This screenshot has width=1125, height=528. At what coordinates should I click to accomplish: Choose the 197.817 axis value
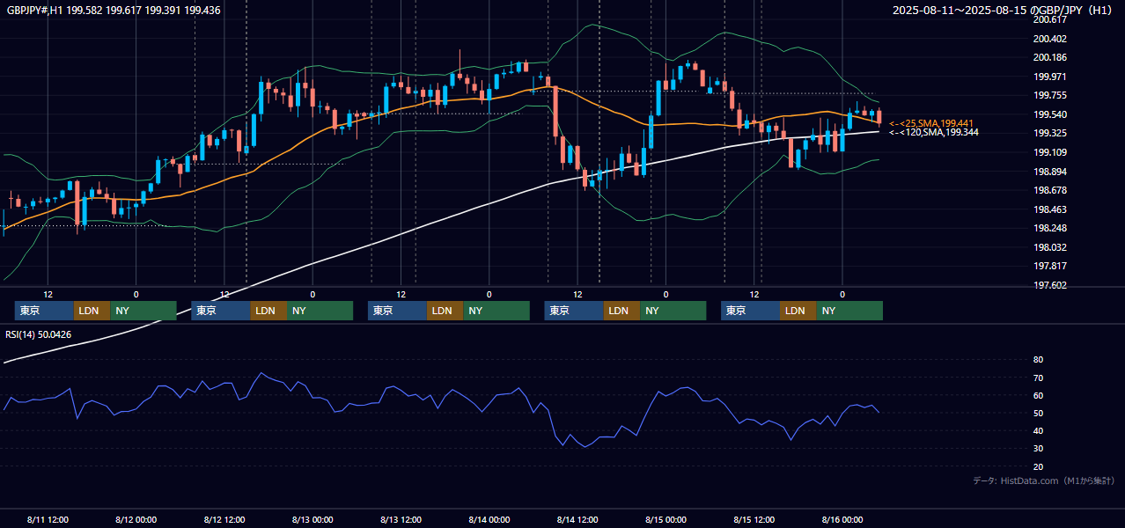[1050, 266]
